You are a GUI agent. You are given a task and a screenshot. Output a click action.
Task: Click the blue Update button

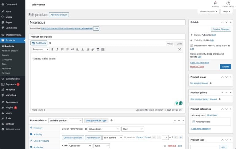pyautogui.click(x=225, y=67)
